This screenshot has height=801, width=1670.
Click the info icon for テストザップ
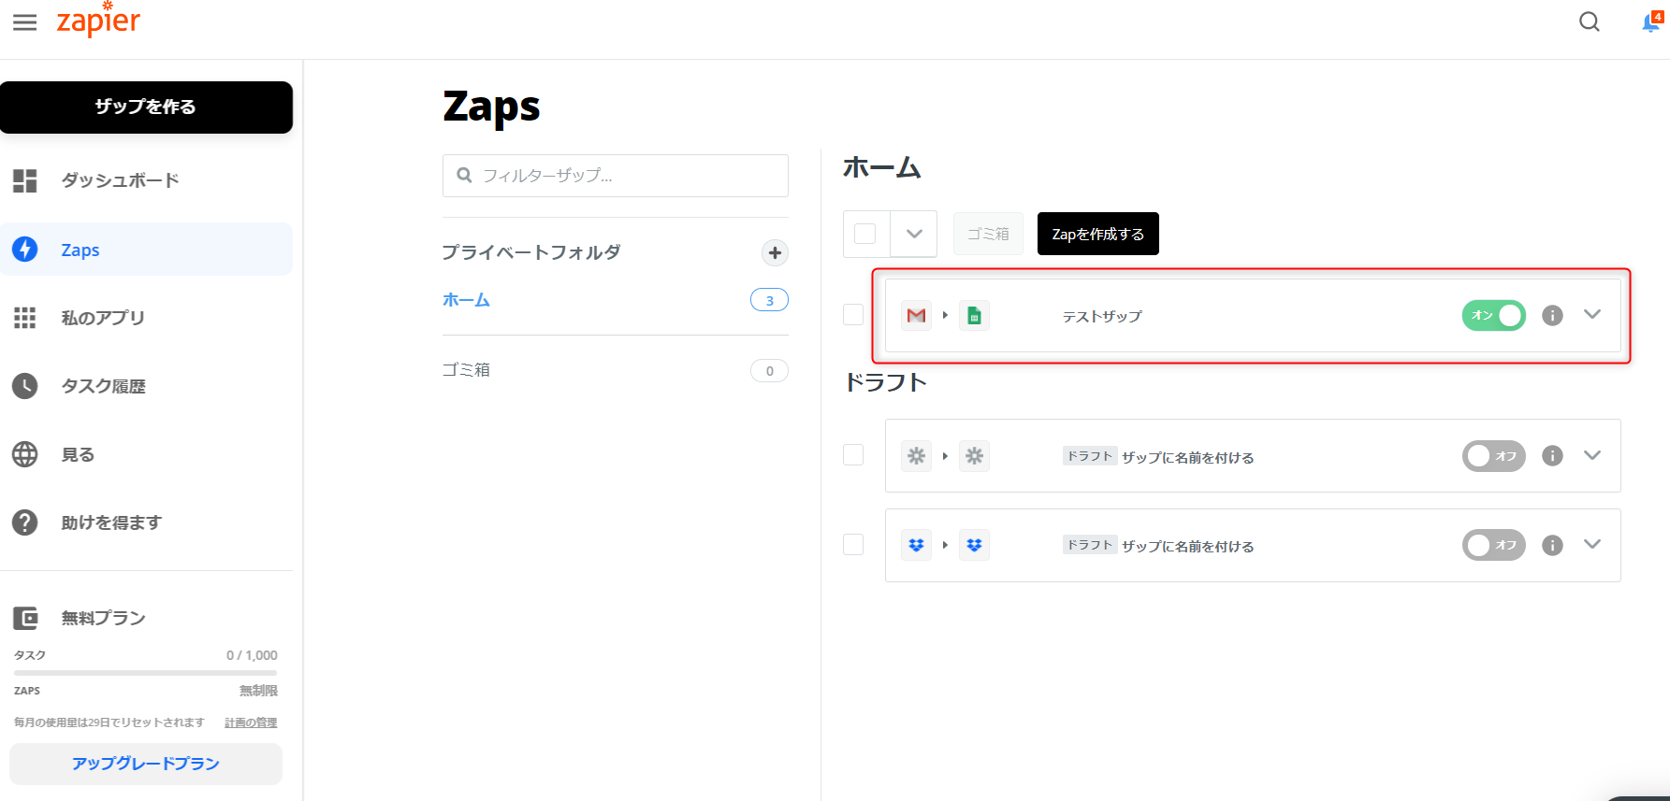(1552, 316)
